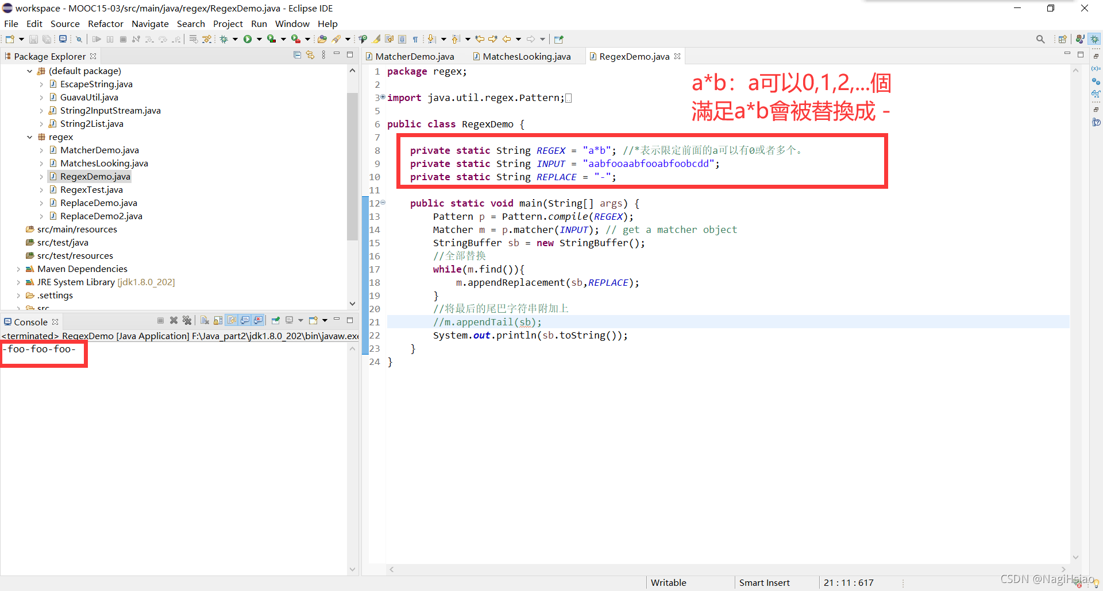Click the New file toolbar icon

tap(10, 39)
